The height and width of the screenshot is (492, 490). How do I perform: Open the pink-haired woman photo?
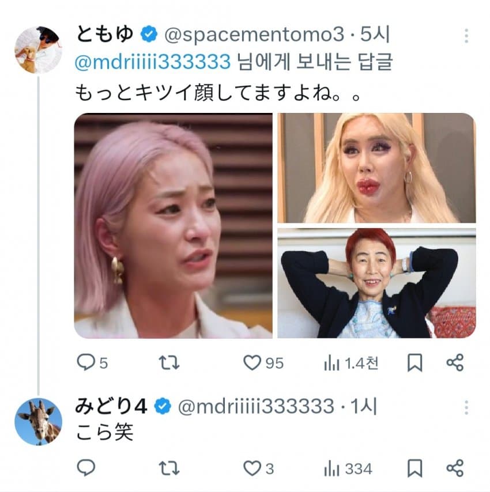click(173, 225)
